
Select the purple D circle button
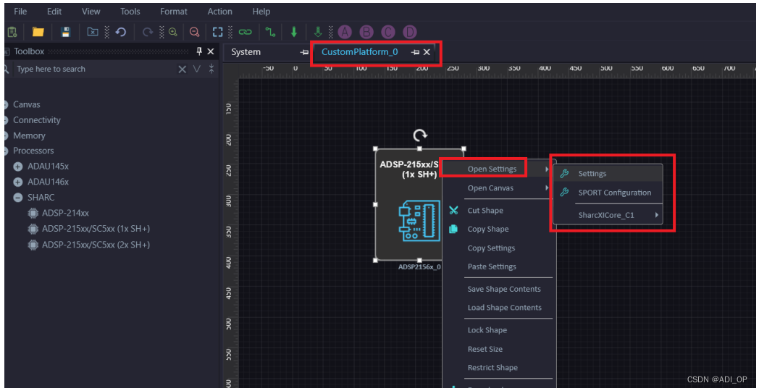[x=410, y=32]
